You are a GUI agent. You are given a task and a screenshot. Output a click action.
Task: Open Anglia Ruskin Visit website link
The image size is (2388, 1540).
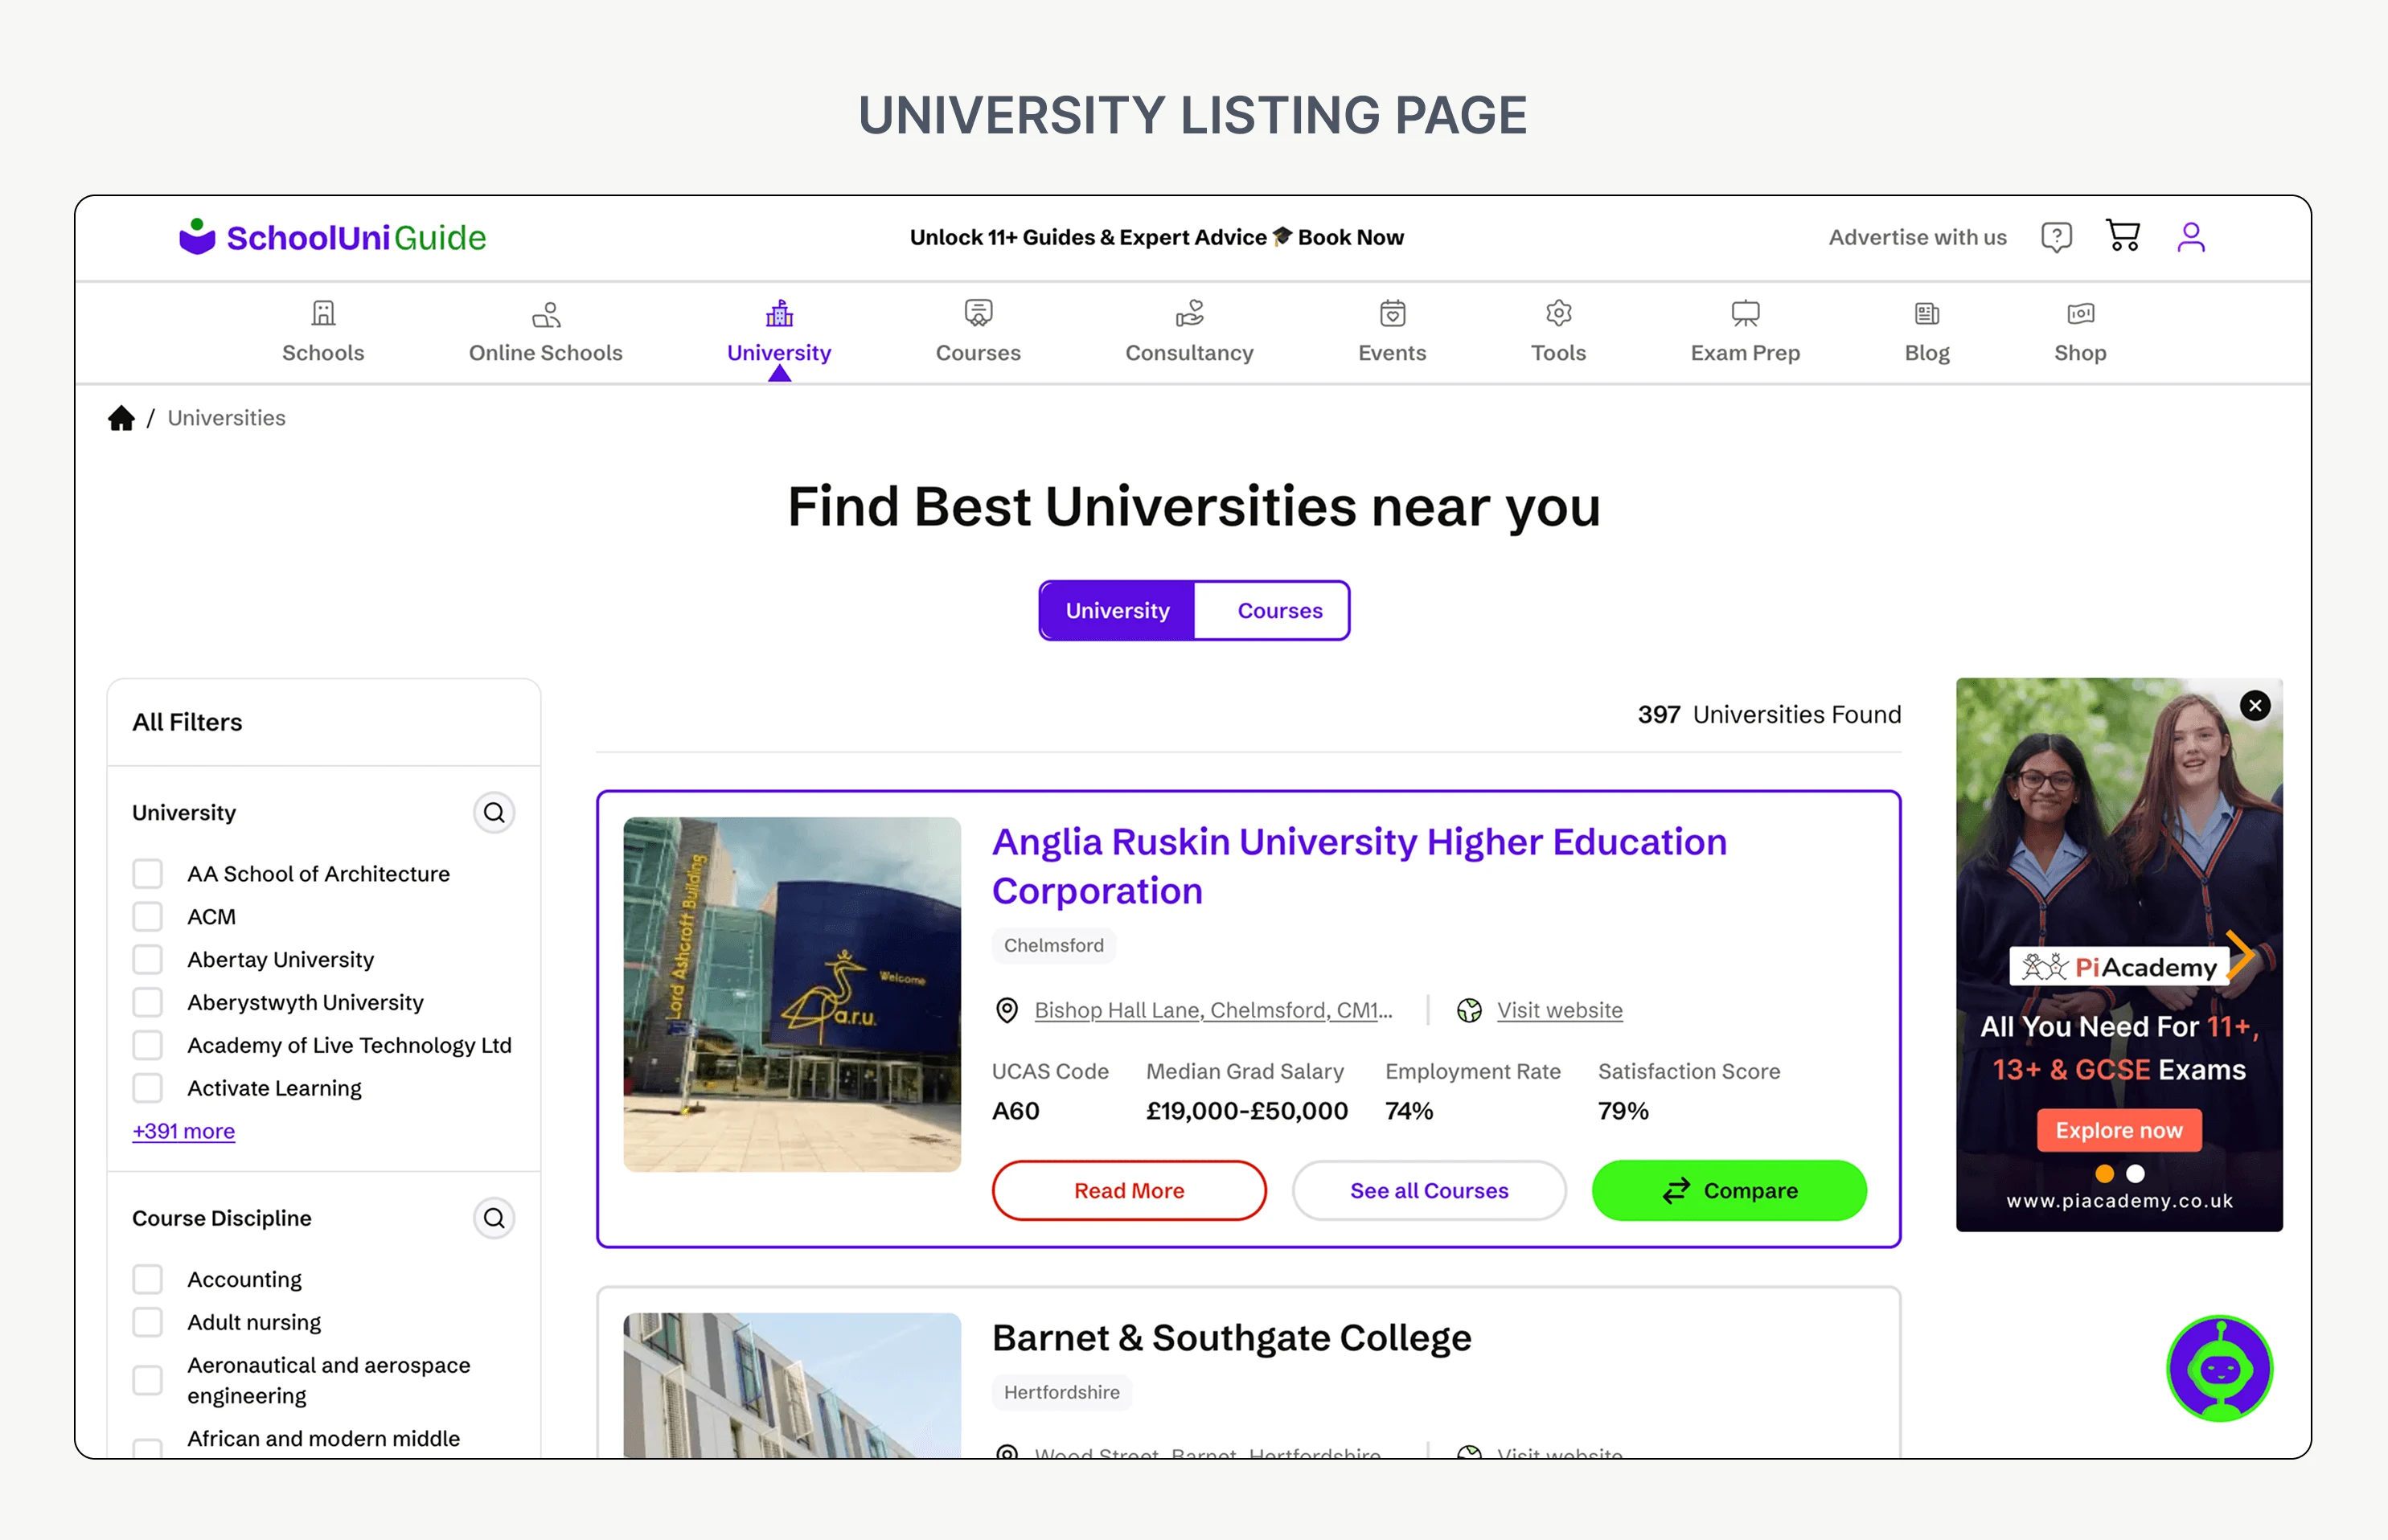1560,1010
